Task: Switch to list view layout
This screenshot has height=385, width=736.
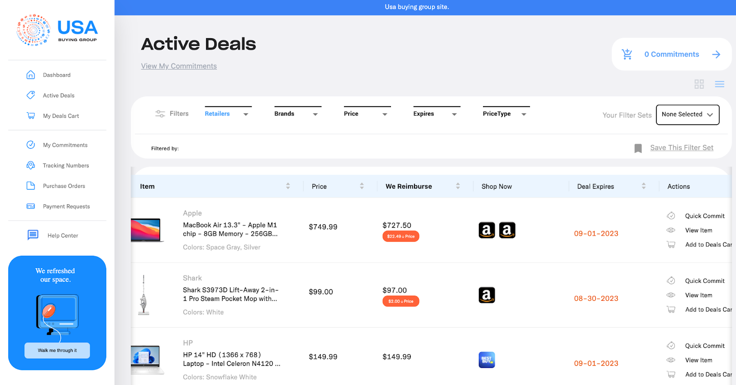Action: click(x=719, y=84)
